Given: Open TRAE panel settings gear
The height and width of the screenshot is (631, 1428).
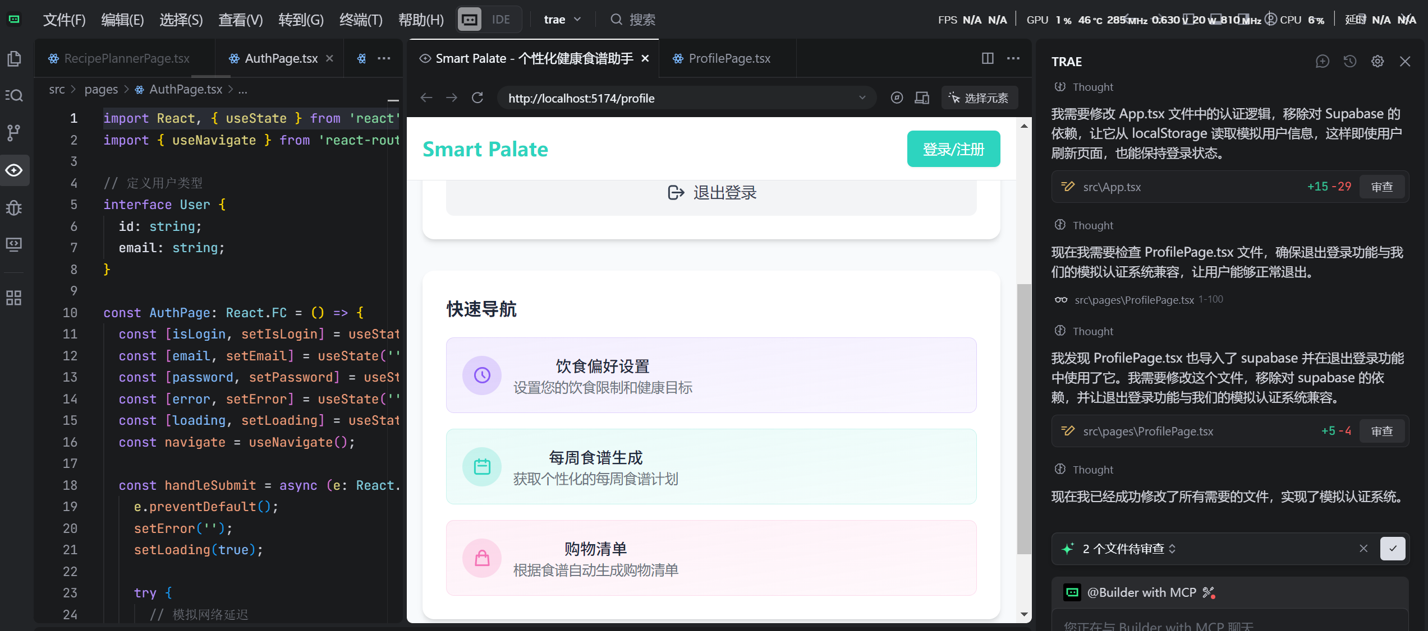Looking at the screenshot, I should tap(1378, 61).
